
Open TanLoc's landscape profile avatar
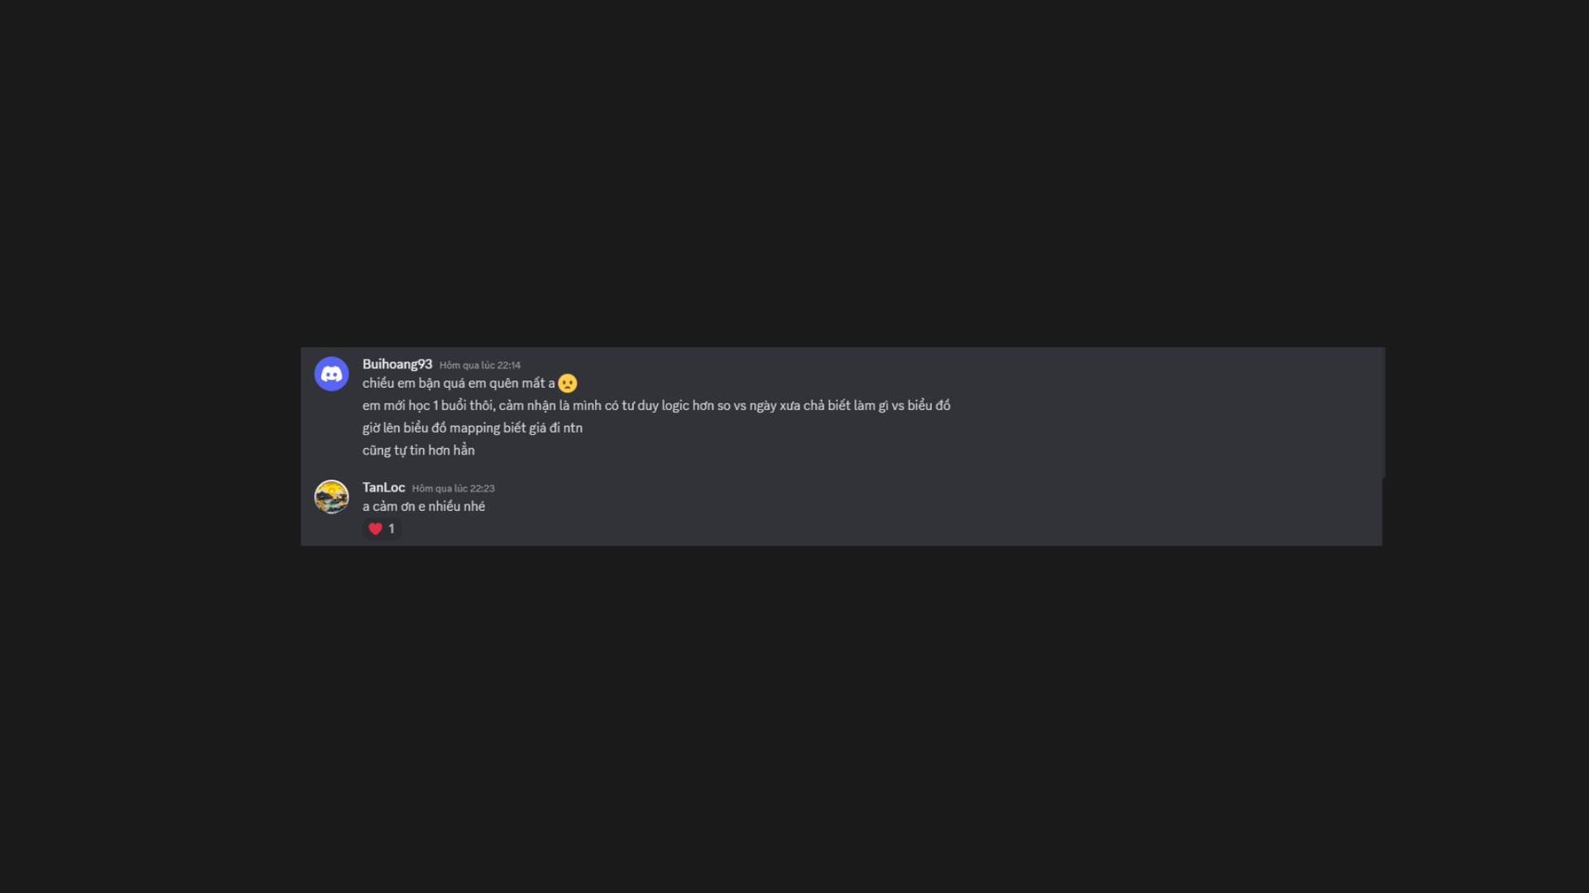pos(331,497)
